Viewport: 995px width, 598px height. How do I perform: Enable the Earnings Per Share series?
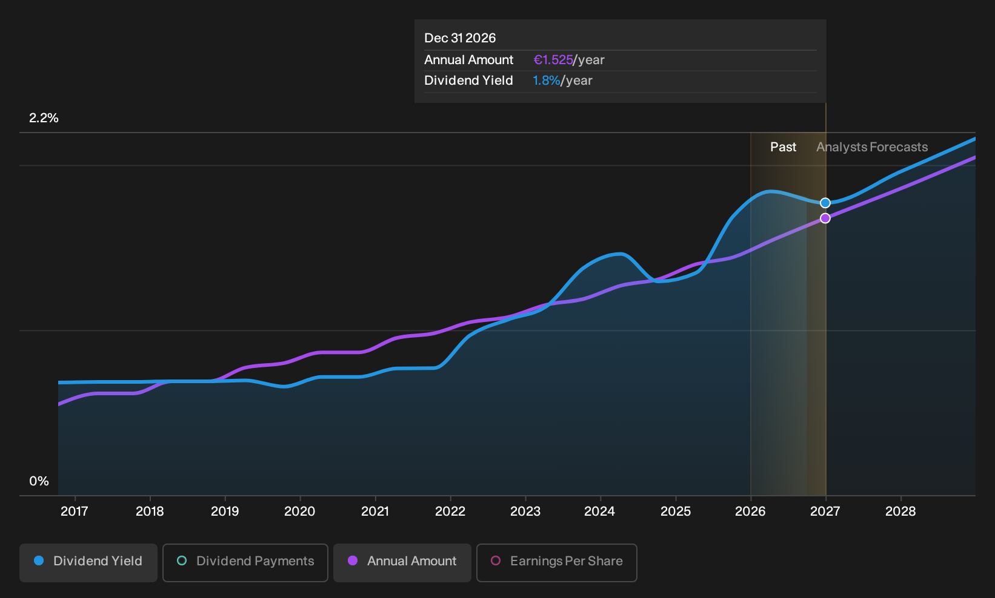[557, 563]
